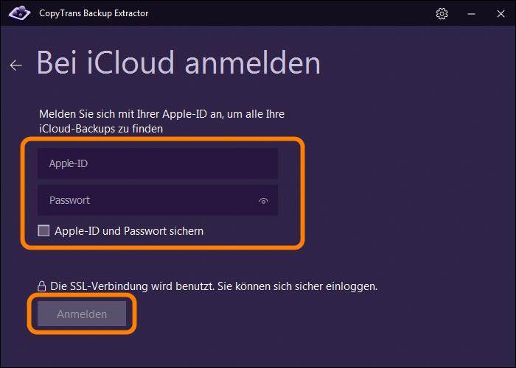This screenshot has width=516, height=368.
Task: Show password with the eye icon
Action: coord(263,200)
